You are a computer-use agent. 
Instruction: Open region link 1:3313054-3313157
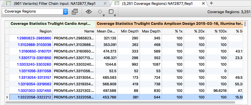pyautogui.click(x=35, y=77)
